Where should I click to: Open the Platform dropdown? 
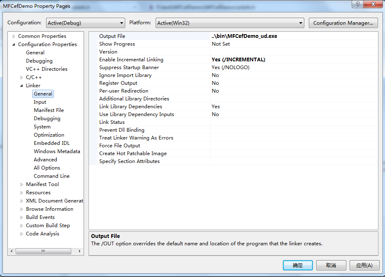click(230, 23)
